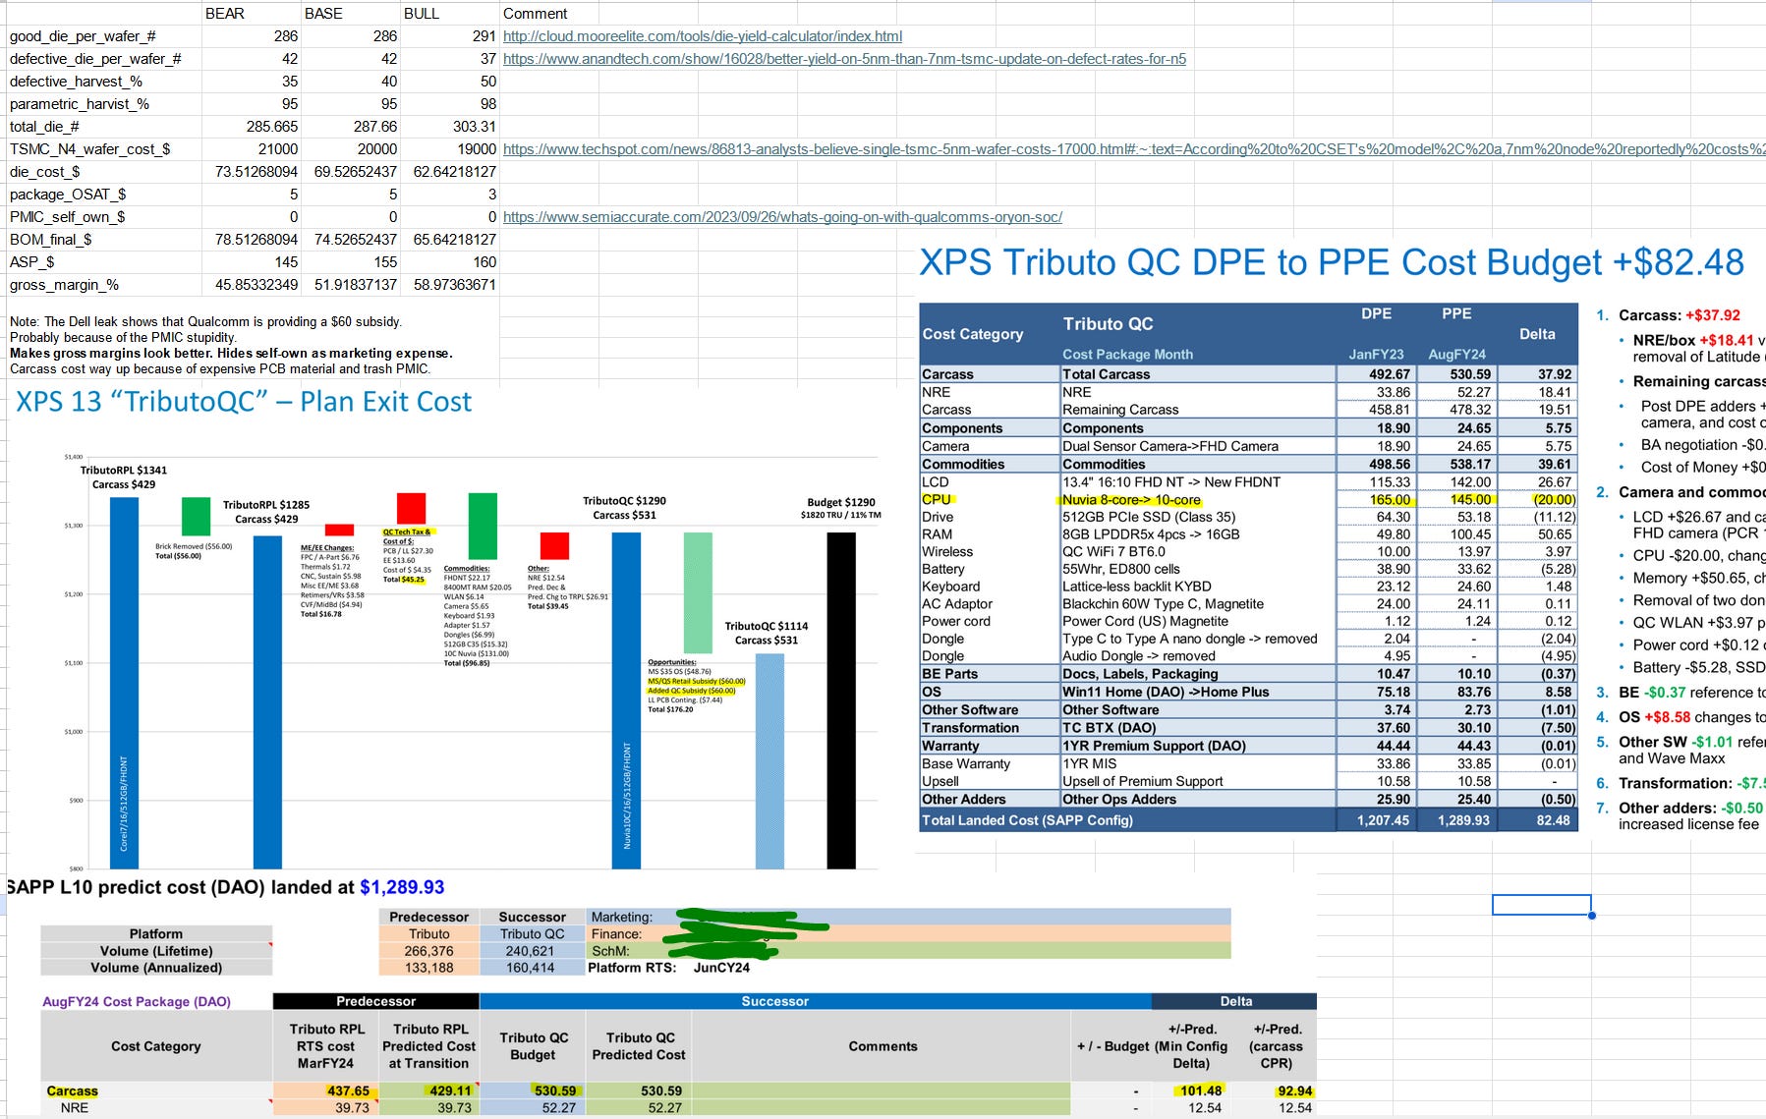Click the Win11 Home (DAO) OS cell
Image resolution: width=1766 pixels, height=1119 pixels.
[x=1166, y=692]
